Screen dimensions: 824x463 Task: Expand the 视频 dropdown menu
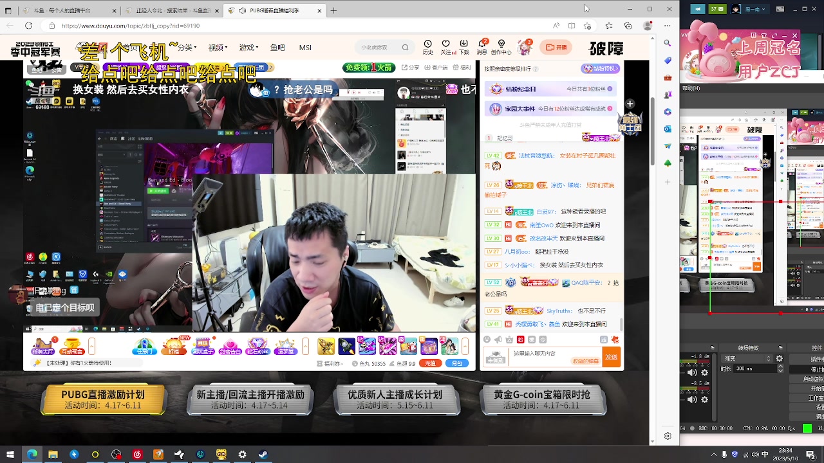pos(216,48)
